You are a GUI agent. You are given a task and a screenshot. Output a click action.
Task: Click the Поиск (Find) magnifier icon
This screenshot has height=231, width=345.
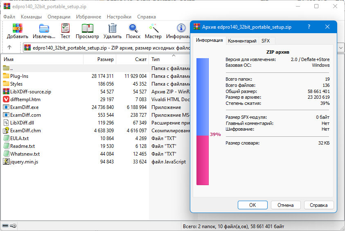coord(133,28)
